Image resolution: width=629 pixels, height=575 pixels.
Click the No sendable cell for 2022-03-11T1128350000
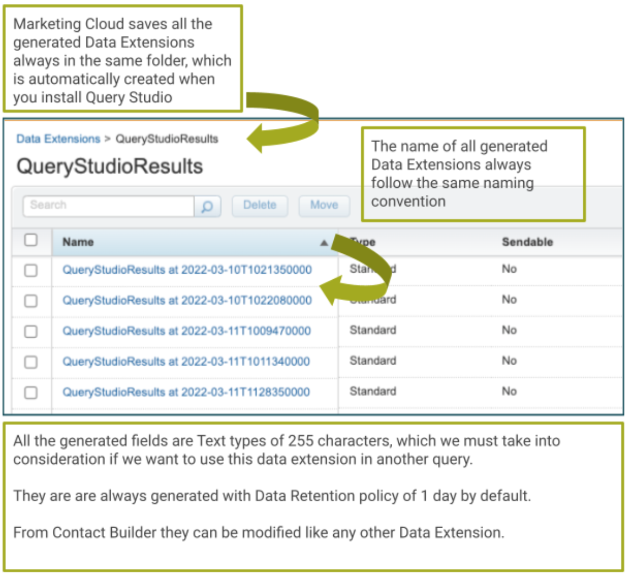click(509, 391)
